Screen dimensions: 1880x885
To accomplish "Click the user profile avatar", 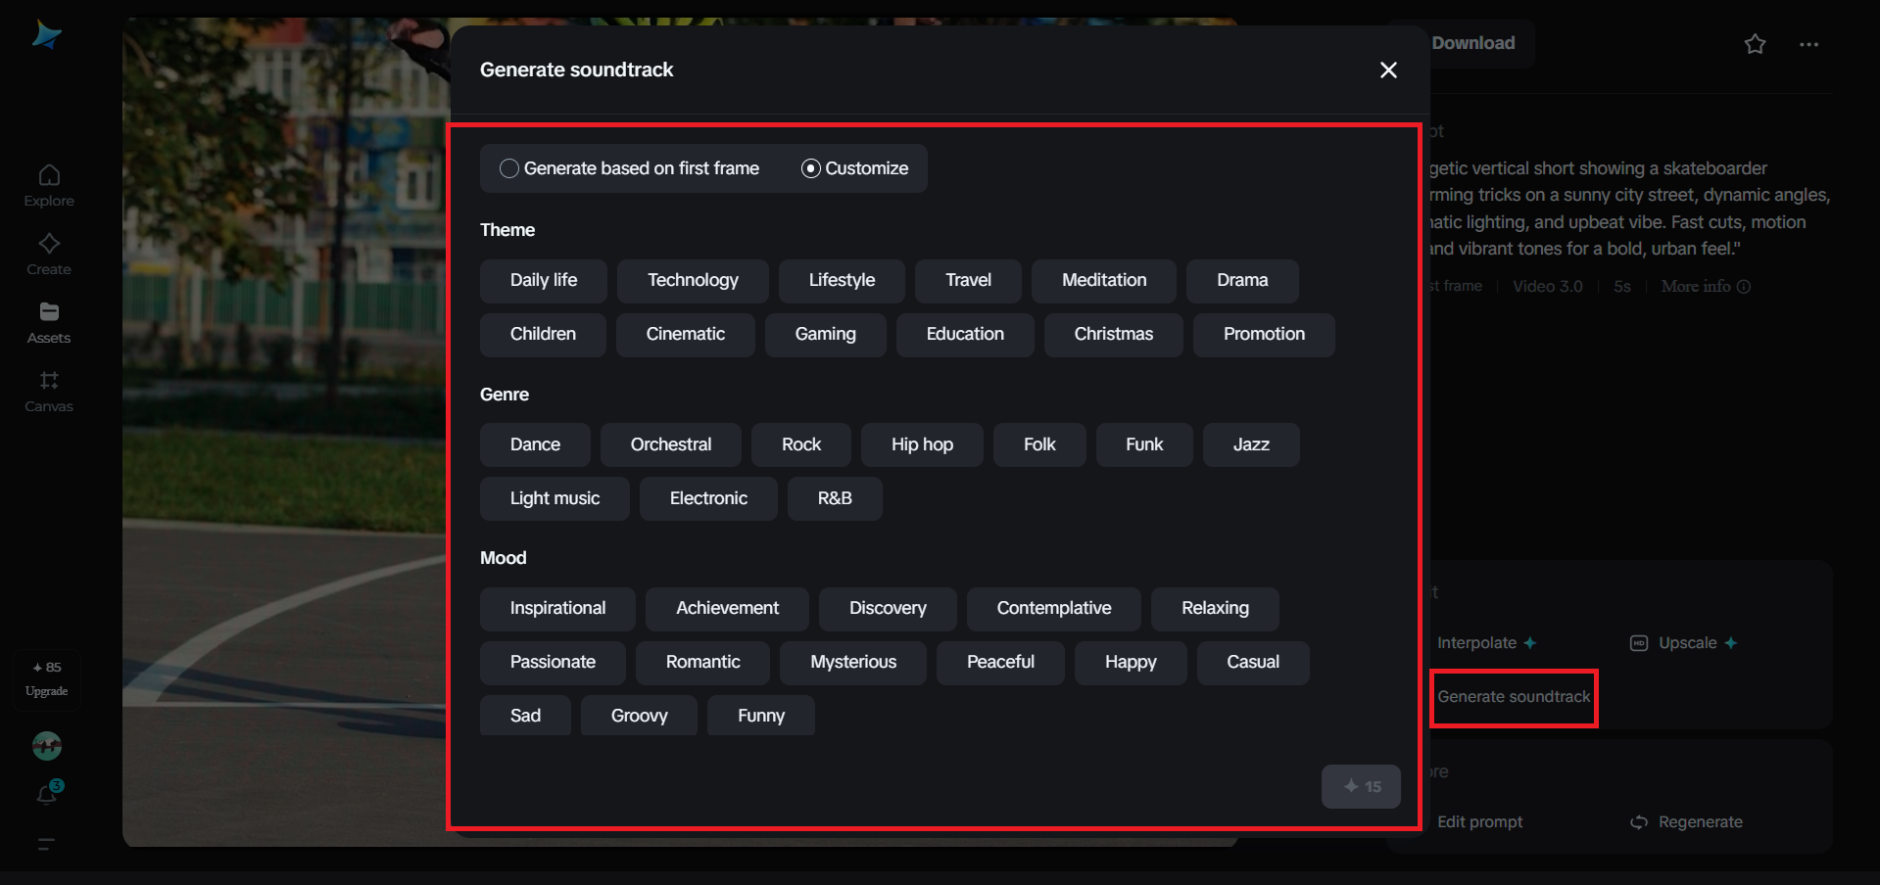I will 46,746.
